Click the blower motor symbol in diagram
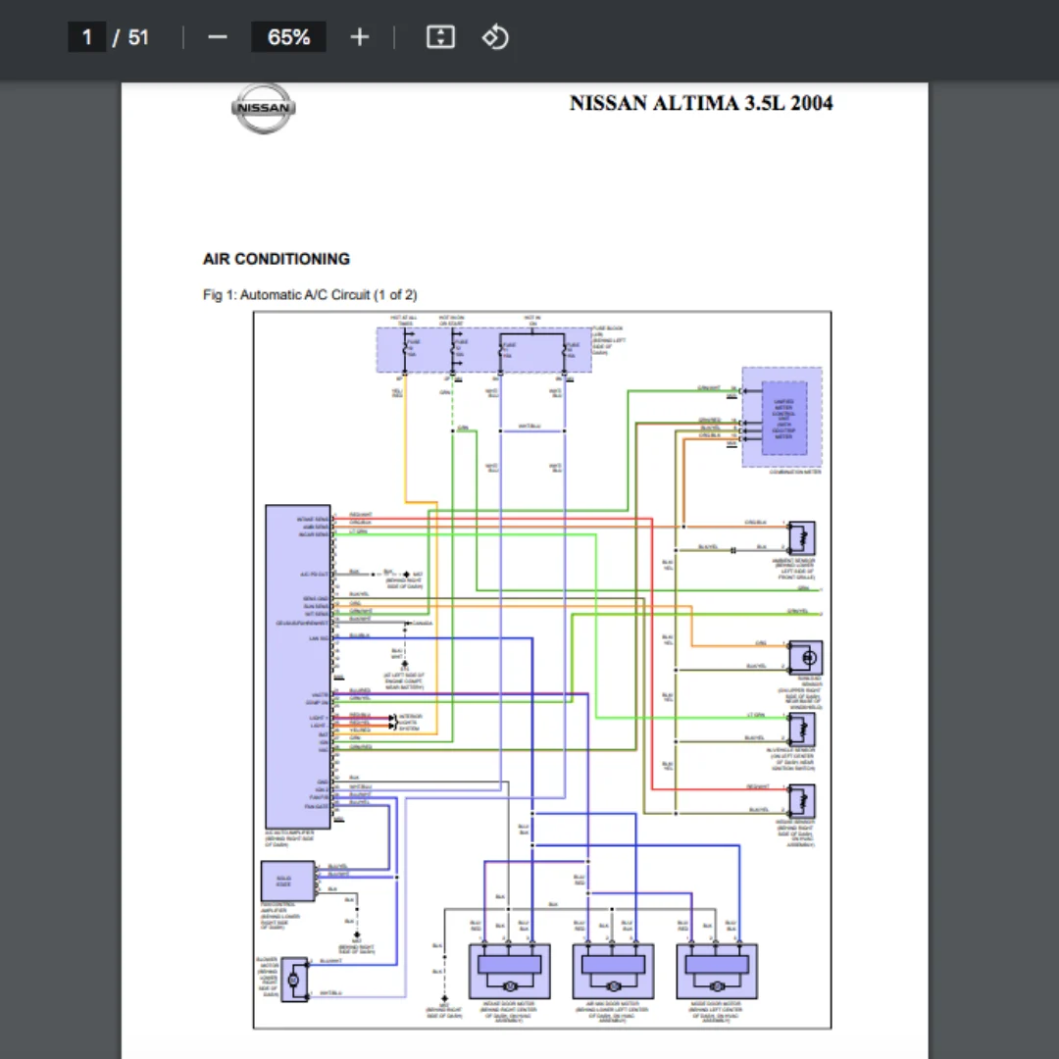This screenshot has height=1059, width=1059. tap(294, 980)
